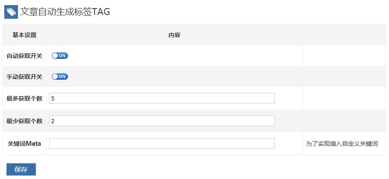Click the 最少获取个数 label
Image resolution: width=389 pixels, height=179 pixels.
[x=24, y=121]
